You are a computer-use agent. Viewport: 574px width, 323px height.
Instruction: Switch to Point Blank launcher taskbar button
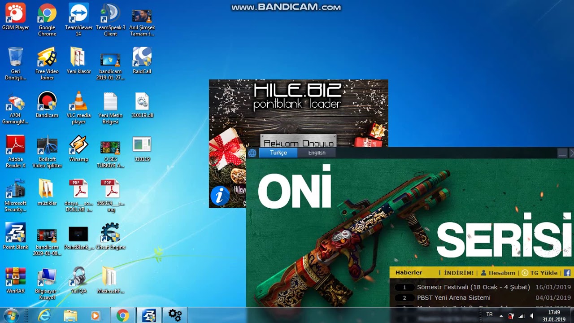tap(148, 315)
